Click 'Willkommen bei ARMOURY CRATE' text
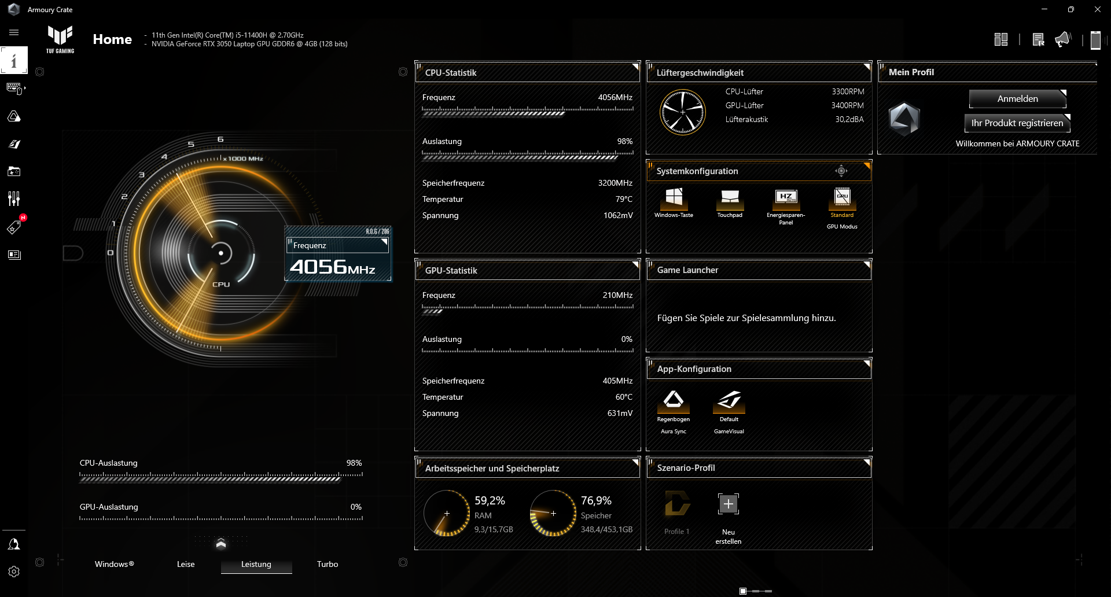1111x597 pixels. click(x=1017, y=143)
